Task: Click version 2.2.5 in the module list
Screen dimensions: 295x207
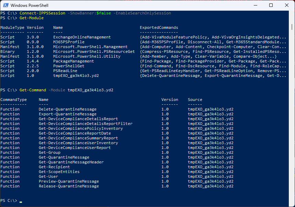Action: coord(33,66)
